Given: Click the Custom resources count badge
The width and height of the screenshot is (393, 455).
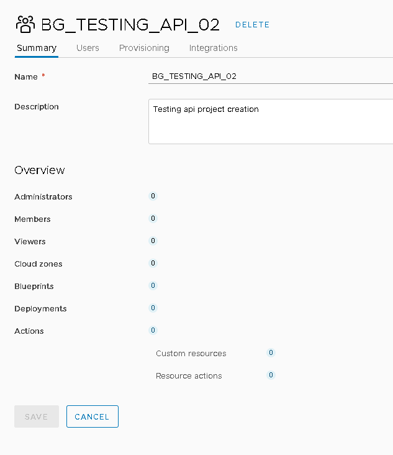Looking at the screenshot, I should [271, 352].
